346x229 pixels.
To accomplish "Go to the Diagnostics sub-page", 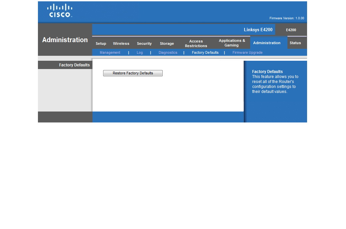I will 168,52.
